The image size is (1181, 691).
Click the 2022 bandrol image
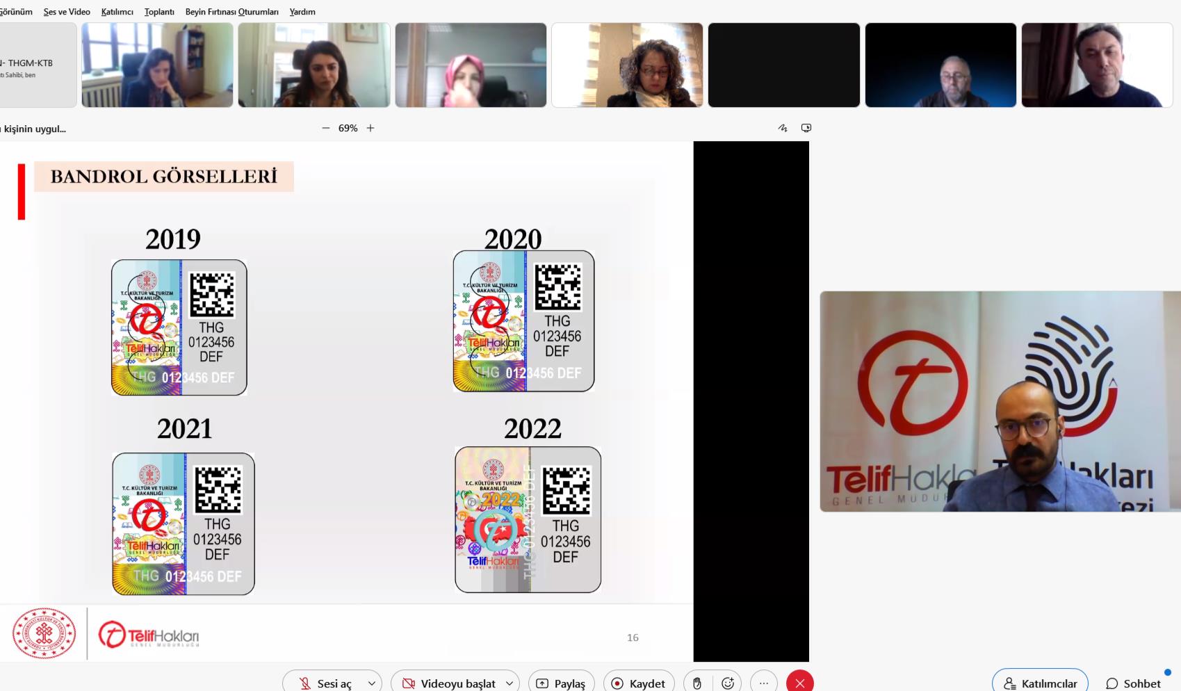(528, 519)
